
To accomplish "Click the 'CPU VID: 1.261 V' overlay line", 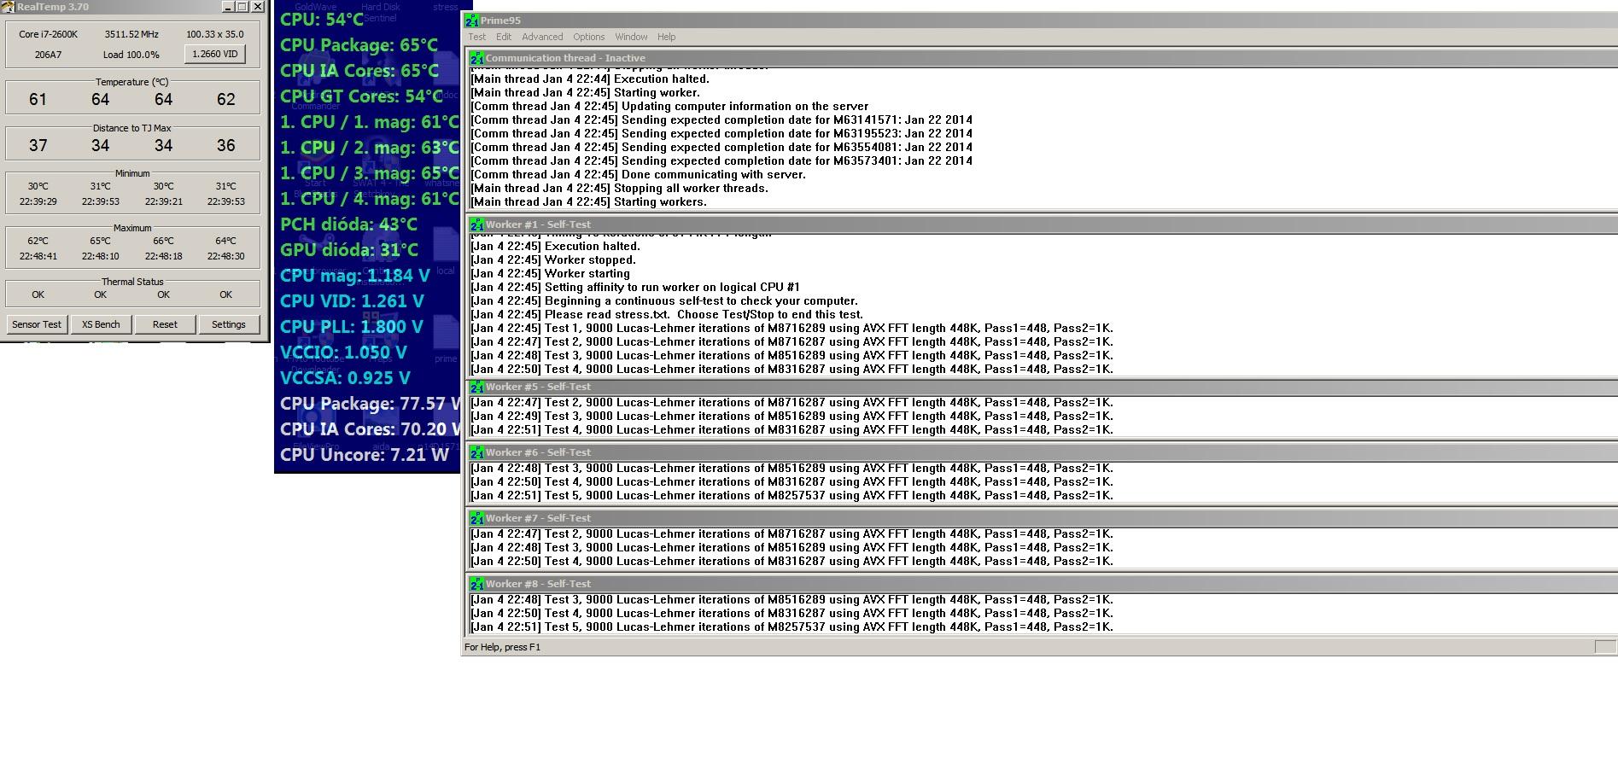I will pyautogui.click(x=352, y=301).
